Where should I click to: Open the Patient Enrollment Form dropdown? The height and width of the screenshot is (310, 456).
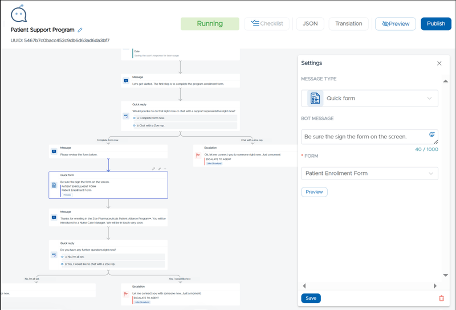(x=369, y=173)
